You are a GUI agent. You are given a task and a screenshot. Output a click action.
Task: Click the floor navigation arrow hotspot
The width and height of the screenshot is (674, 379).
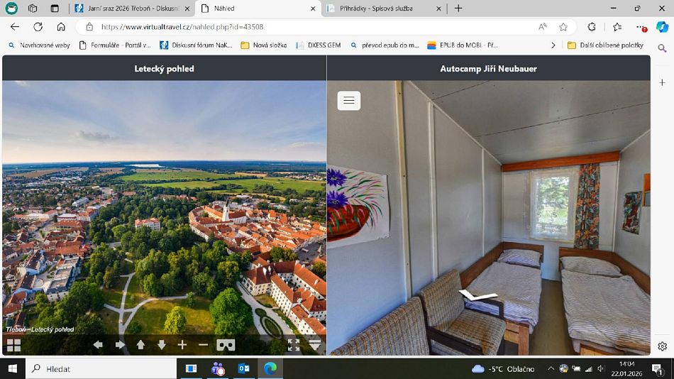click(x=477, y=295)
